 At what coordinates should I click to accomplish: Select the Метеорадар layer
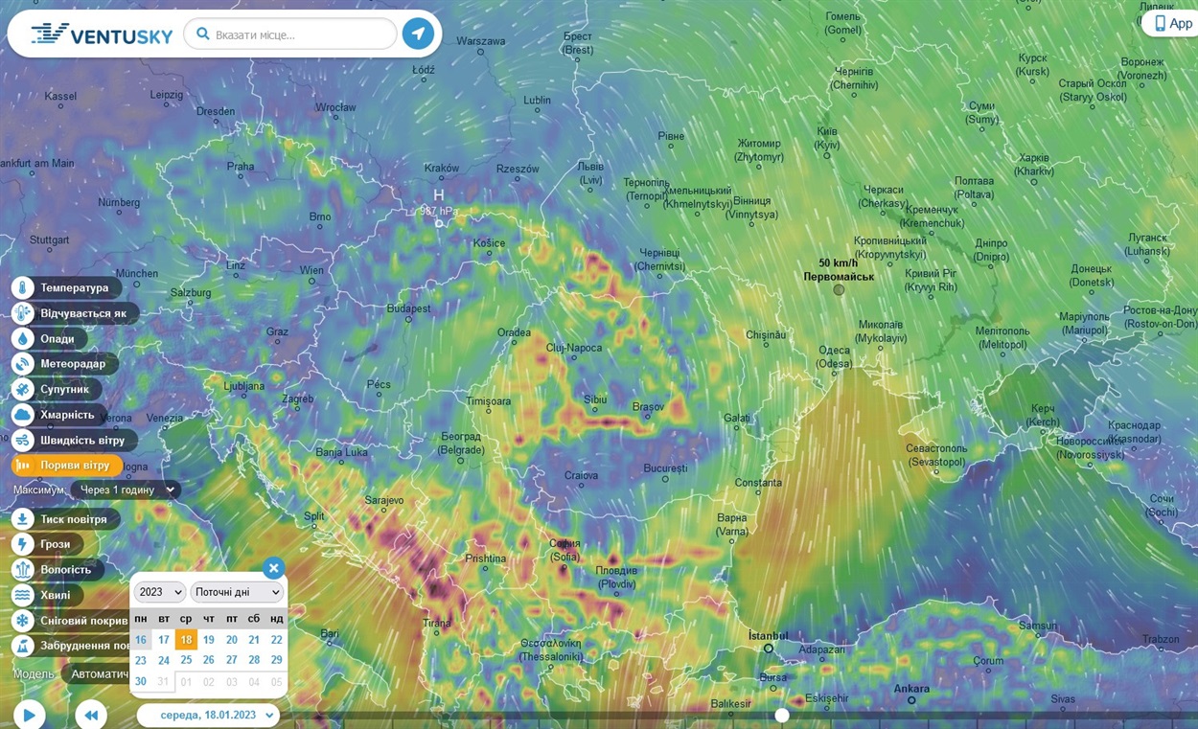click(65, 364)
